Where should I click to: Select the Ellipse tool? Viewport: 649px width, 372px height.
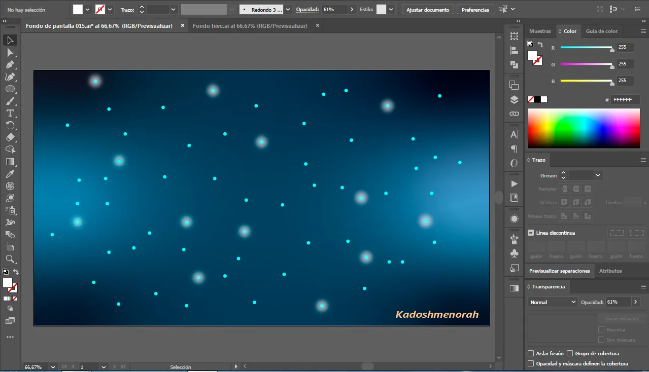point(10,89)
